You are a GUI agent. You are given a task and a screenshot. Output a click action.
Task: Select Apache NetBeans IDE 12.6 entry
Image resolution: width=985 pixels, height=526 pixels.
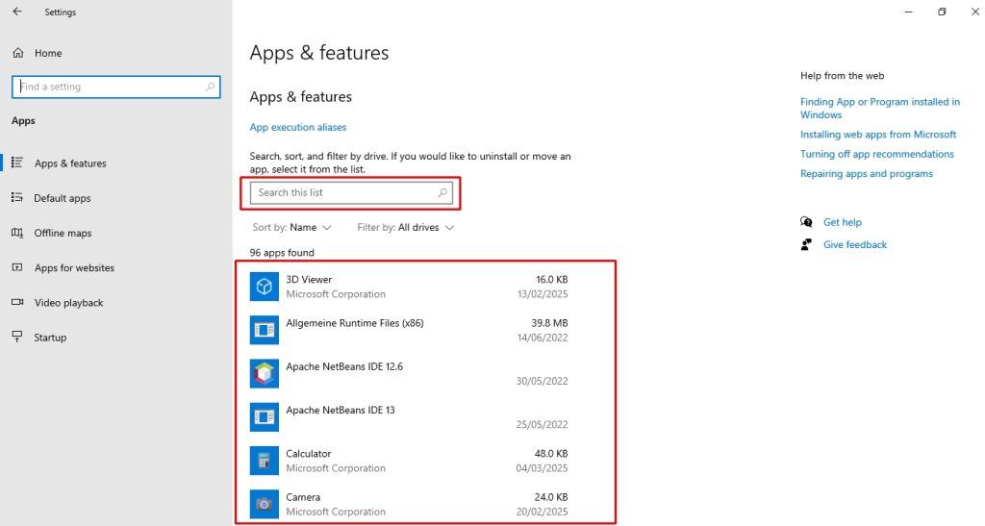point(344,366)
